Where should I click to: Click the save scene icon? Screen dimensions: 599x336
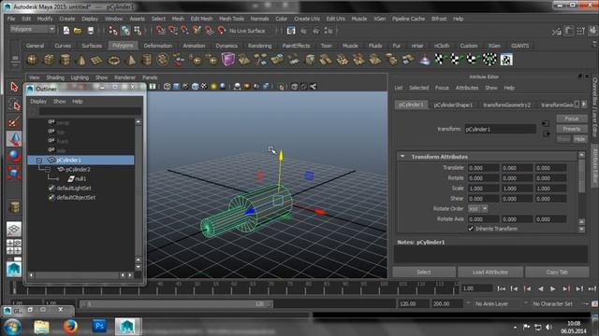[x=91, y=31]
